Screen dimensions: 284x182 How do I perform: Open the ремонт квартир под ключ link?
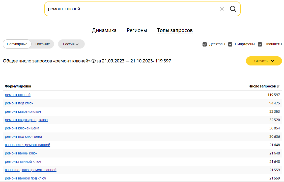[26, 120]
